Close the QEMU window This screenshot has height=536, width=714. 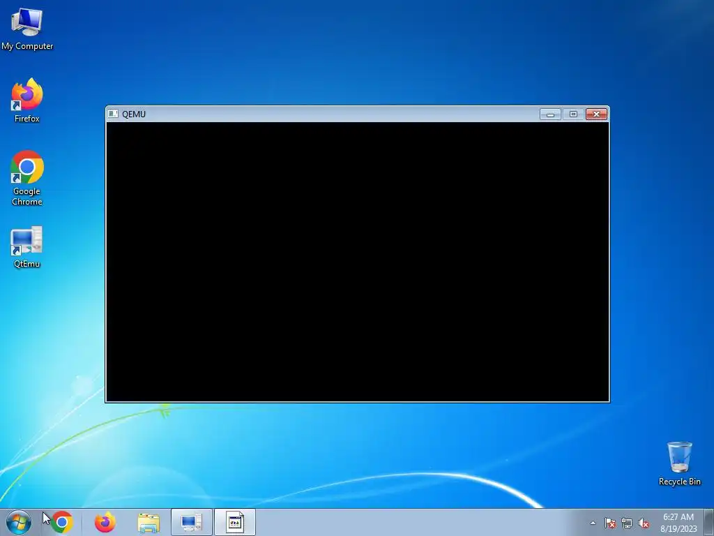(x=596, y=114)
